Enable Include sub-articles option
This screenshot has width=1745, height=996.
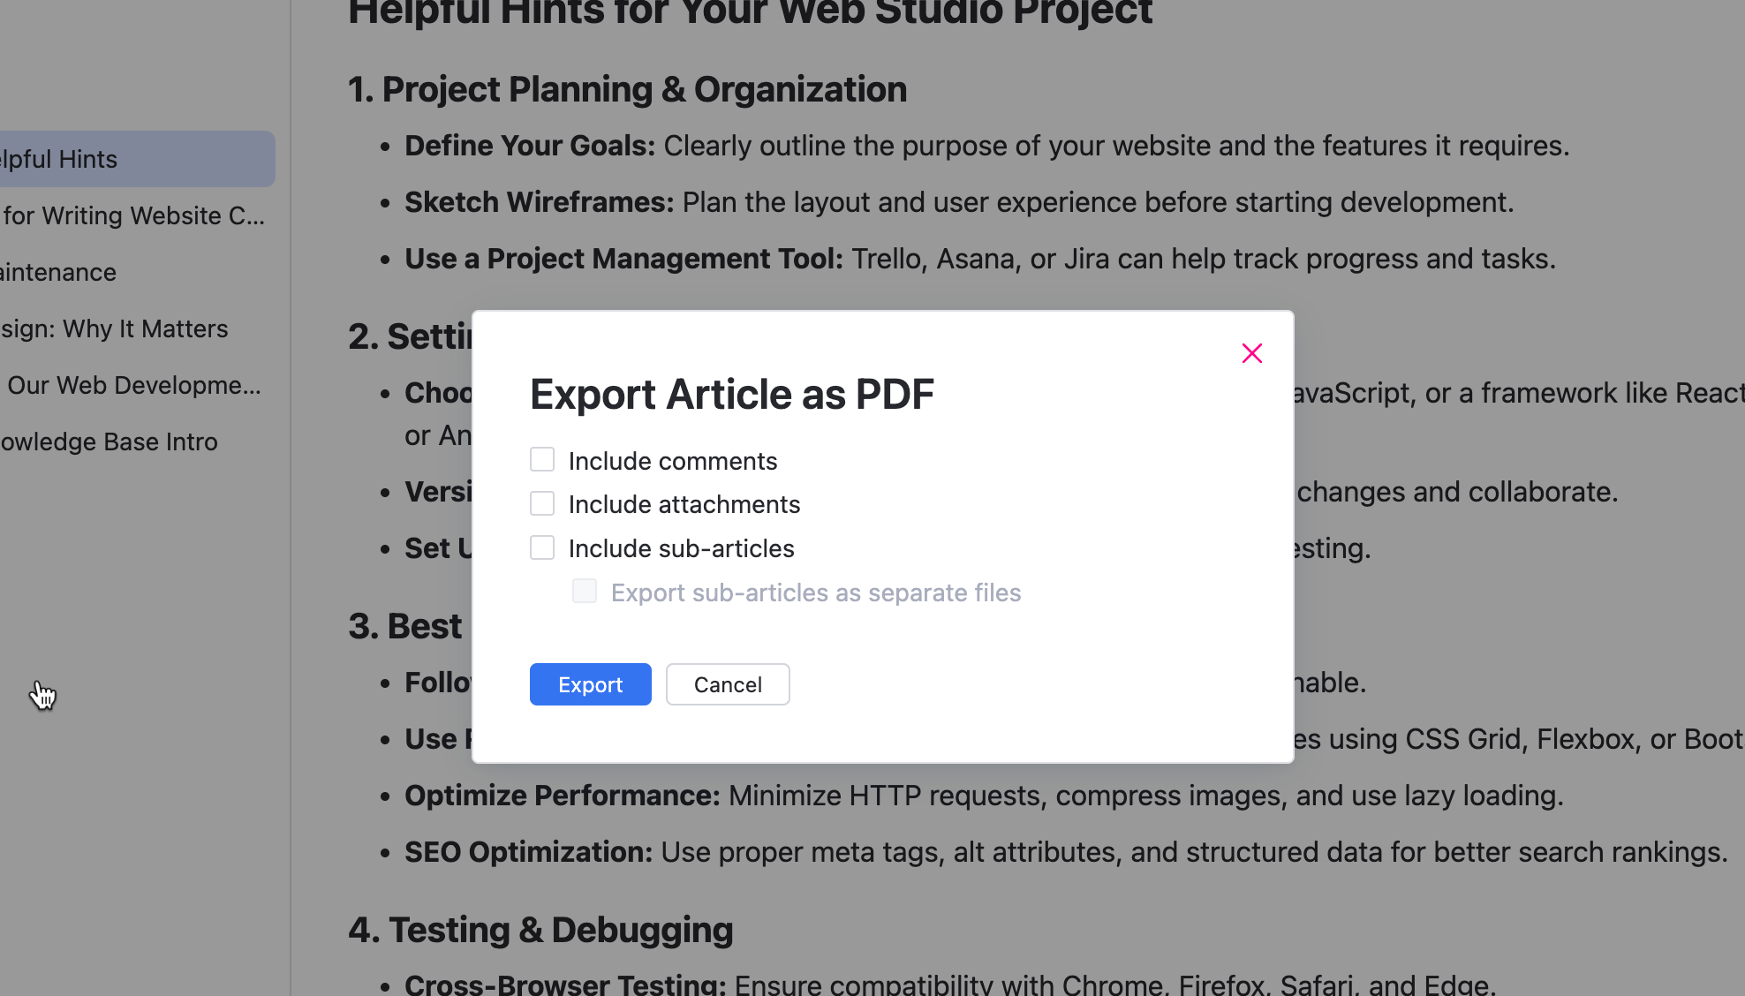pyautogui.click(x=541, y=547)
